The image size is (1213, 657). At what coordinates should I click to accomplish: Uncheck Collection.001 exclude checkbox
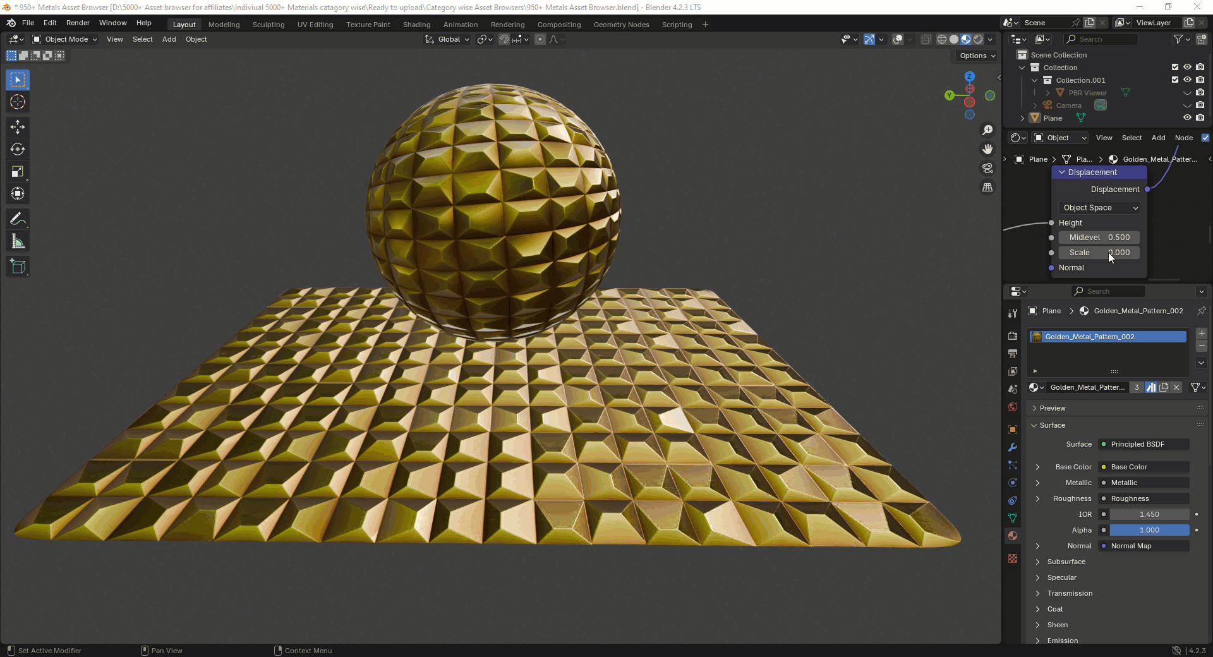1174,80
